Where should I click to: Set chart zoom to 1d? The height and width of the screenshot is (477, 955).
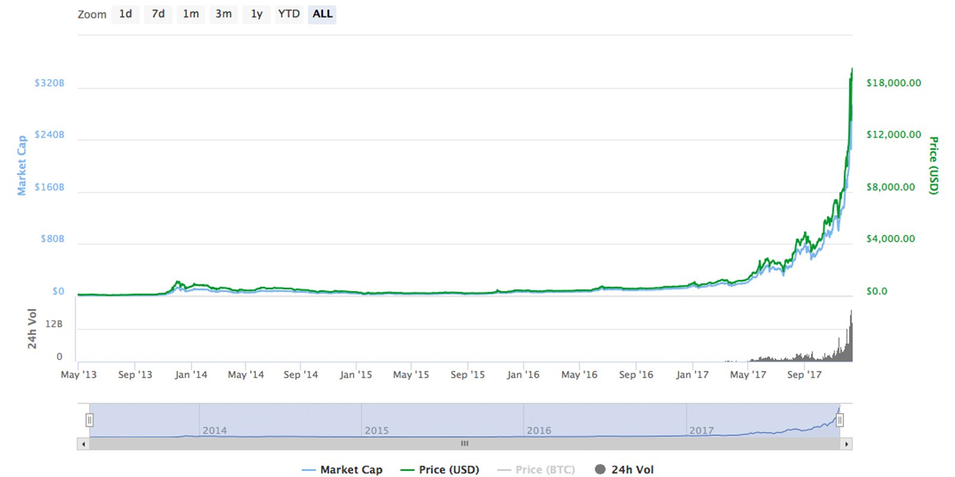(125, 14)
